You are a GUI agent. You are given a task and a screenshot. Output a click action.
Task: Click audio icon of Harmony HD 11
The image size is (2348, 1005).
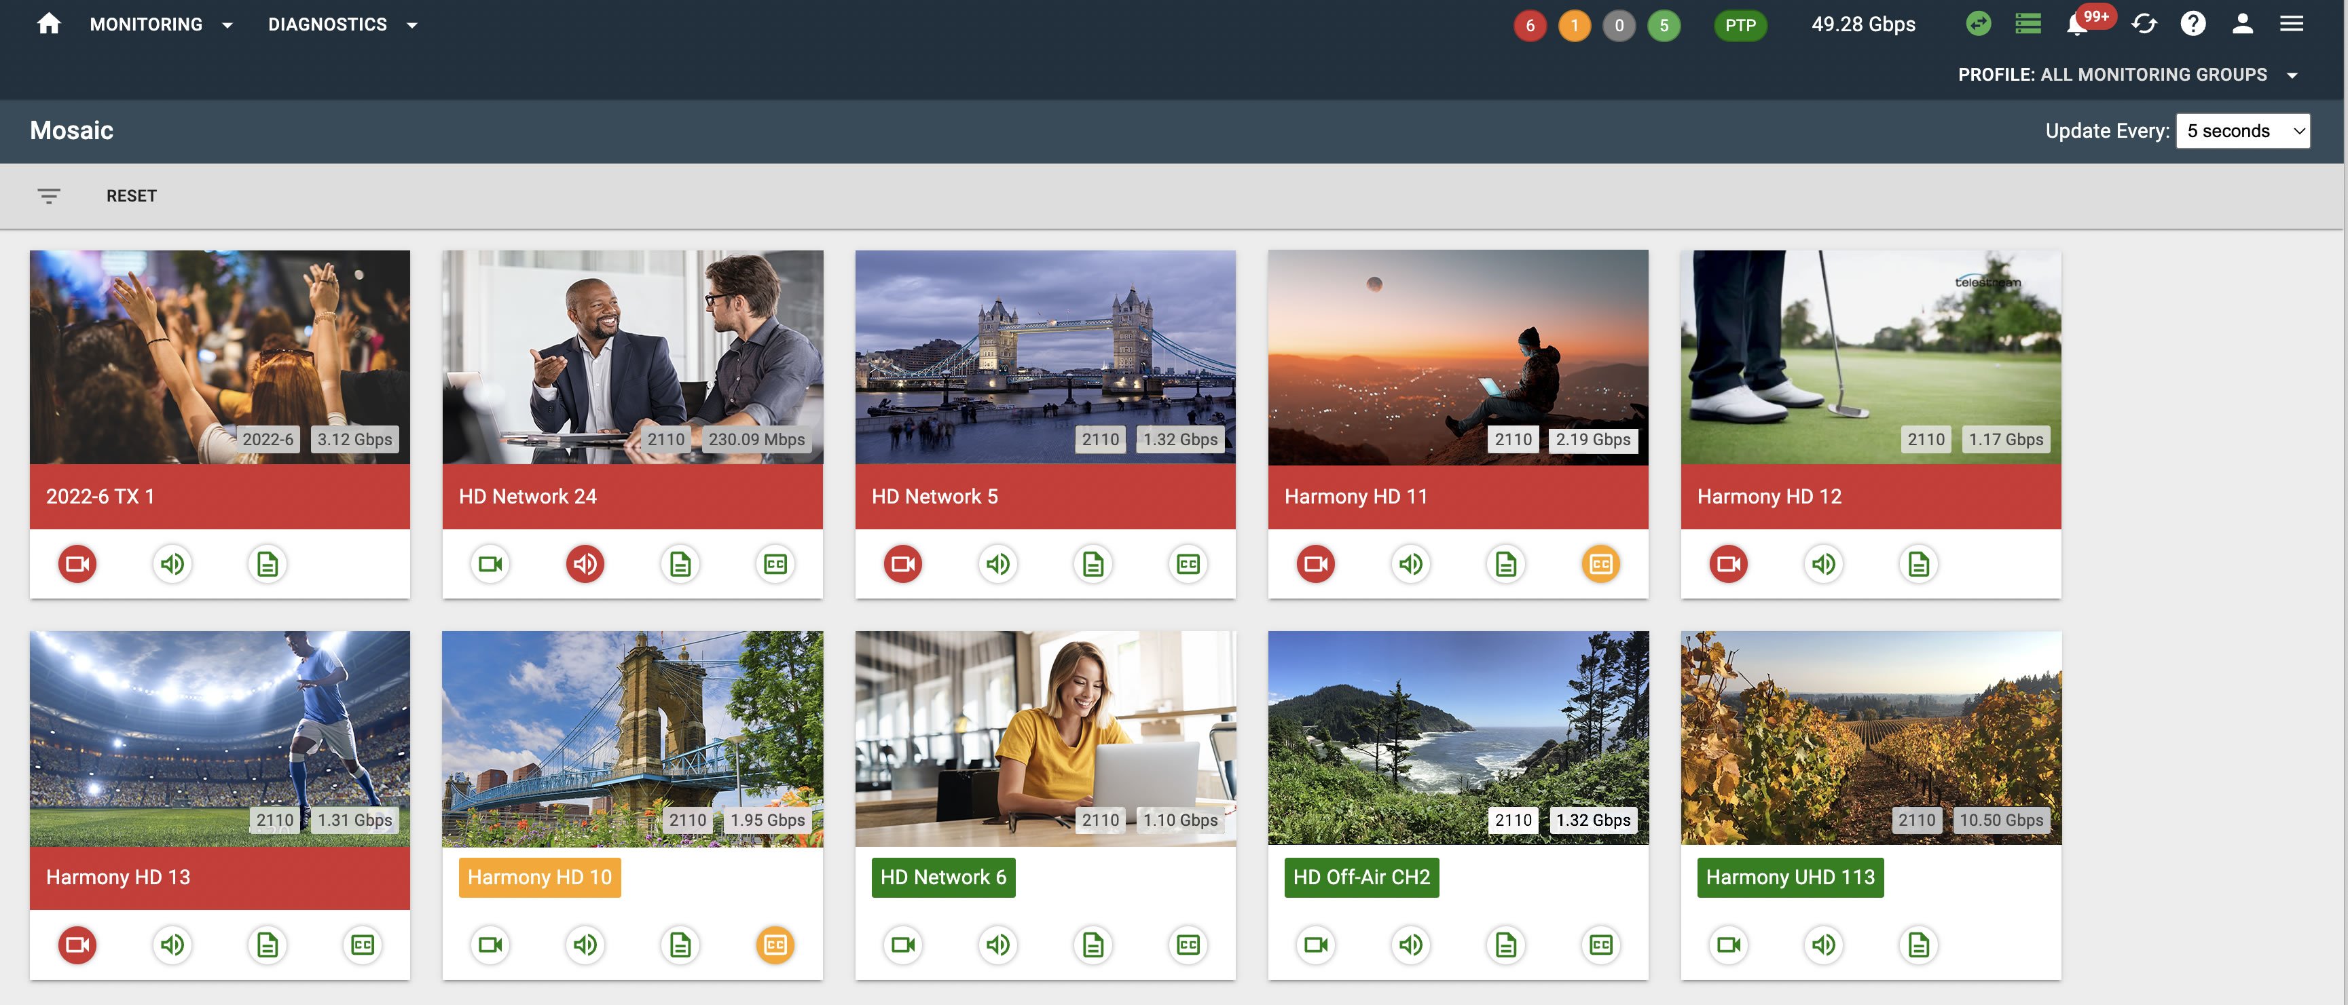(x=1411, y=564)
